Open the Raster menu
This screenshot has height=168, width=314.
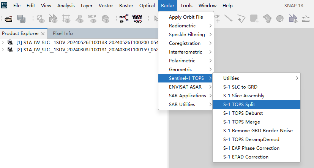tap(126, 5)
